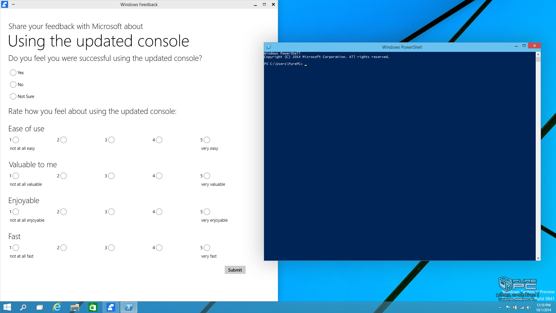Click the 'very enjoyable' label
556x313 pixels.
tap(214, 220)
